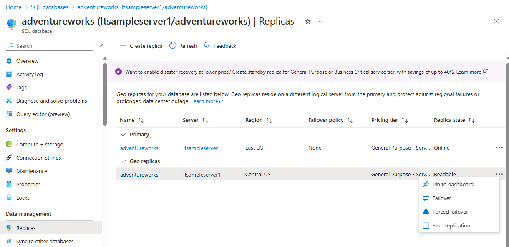Click the Online replica state cell

pyautogui.click(x=442, y=148)
